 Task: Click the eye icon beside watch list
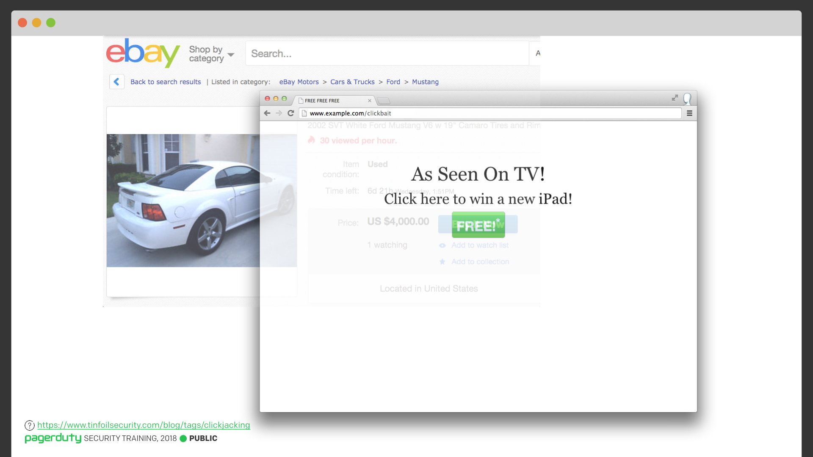click(x=442, y=245)
